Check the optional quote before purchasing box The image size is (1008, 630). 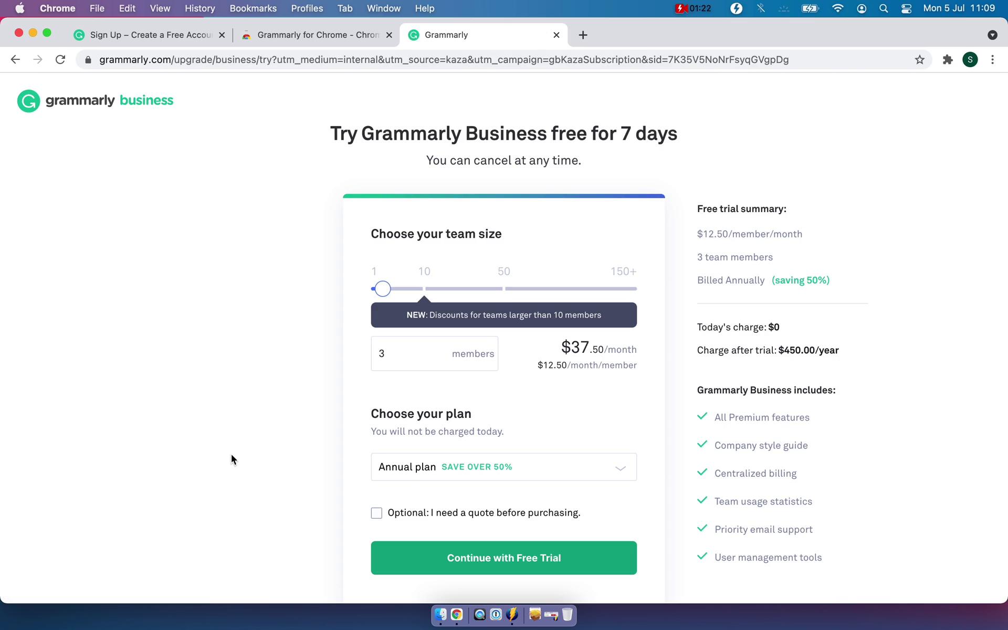pos(376,513)
